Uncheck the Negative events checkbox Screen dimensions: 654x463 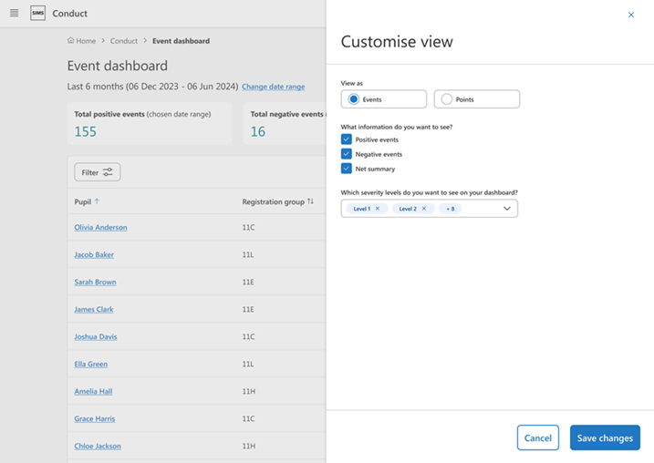347,154
